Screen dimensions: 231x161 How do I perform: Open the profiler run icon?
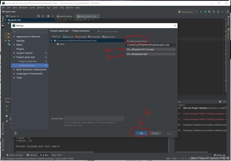click(214, 12)
